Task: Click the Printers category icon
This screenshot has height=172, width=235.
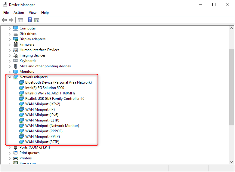Action: click(x=16, y=158)
